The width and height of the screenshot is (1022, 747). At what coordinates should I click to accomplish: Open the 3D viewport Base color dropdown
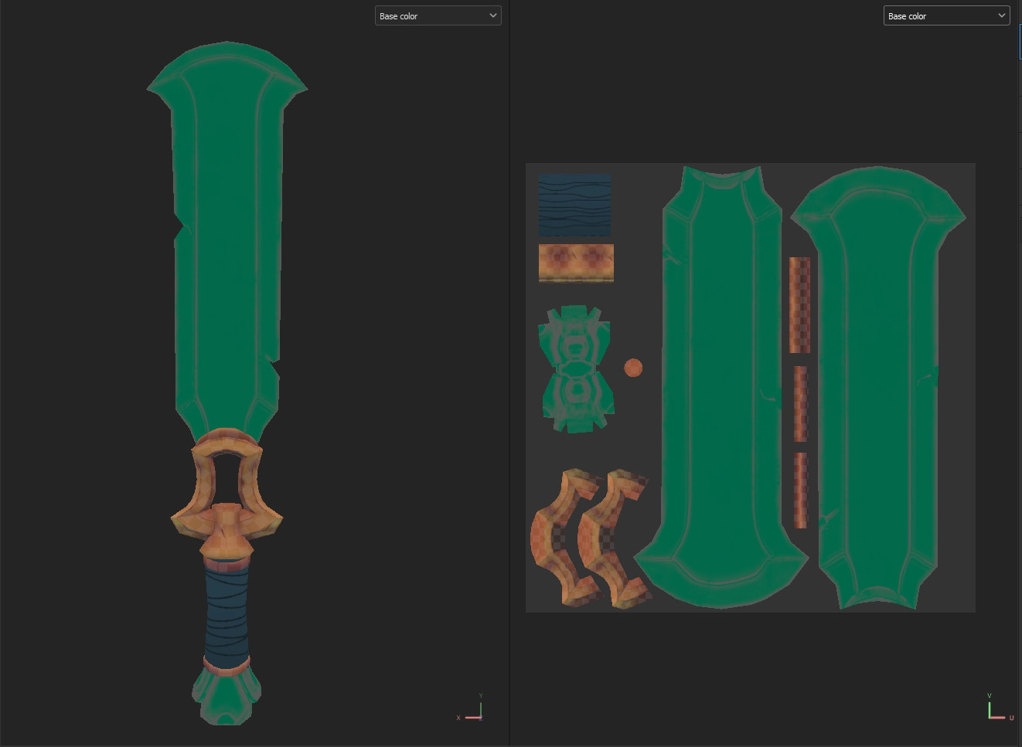(438, 16)
